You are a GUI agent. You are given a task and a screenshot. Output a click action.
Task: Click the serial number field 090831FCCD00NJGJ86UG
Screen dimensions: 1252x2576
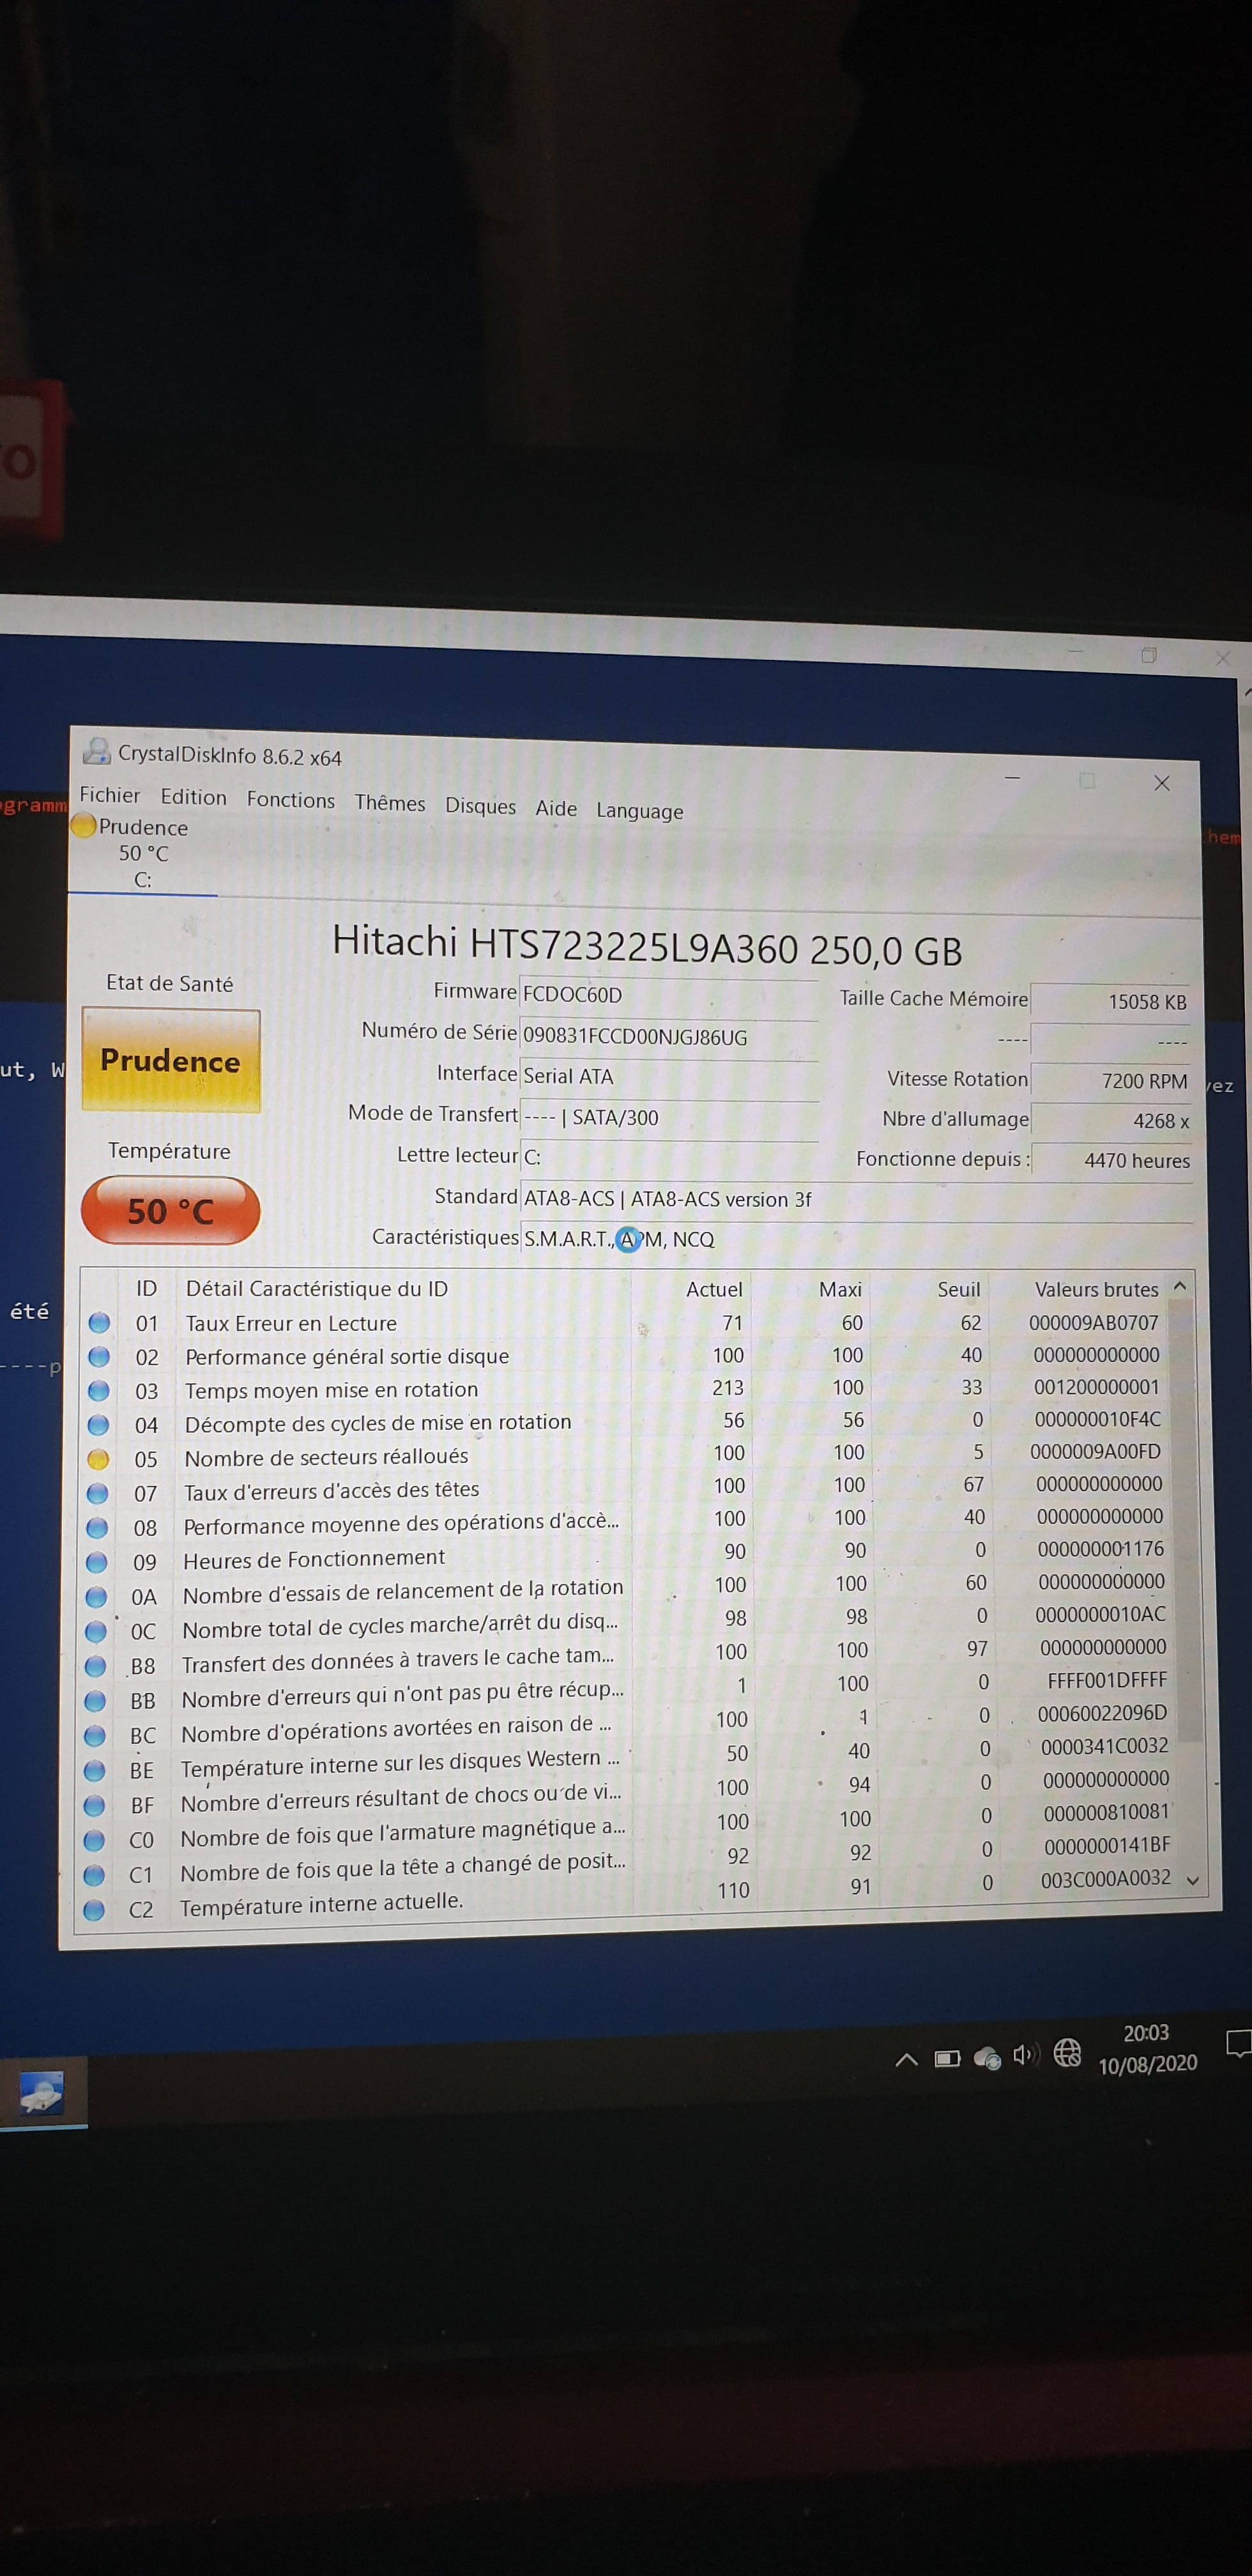[669, 1037]
